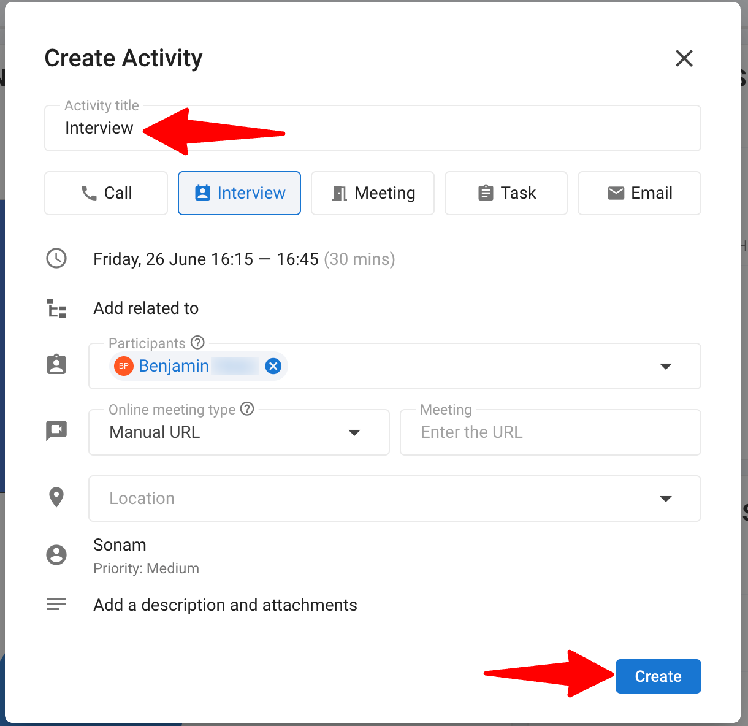748x726 pixels.
Task: Click the Meeting URL input field
Action: [x=551, y=432]
